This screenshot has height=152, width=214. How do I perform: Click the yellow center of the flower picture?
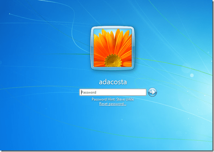coord(113,61)
